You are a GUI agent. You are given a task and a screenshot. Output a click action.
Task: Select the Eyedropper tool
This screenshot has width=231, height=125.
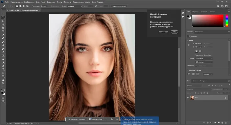pos(3,35)
